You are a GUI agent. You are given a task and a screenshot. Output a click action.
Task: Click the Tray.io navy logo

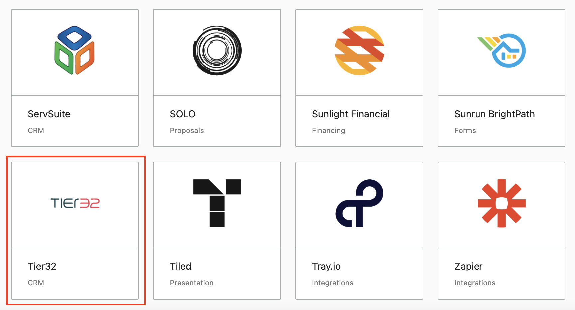click(x=359, y=203)
